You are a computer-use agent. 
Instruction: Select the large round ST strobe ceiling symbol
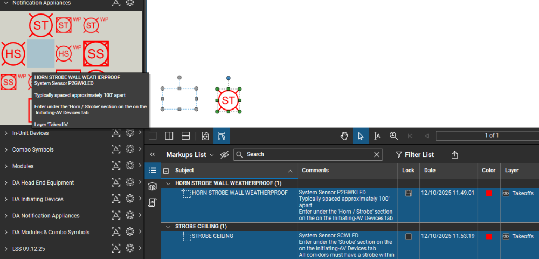pos(41,25)
